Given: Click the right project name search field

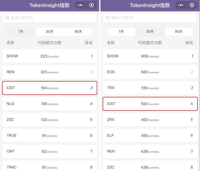Looking at the screenshot, I should (150, 18).
